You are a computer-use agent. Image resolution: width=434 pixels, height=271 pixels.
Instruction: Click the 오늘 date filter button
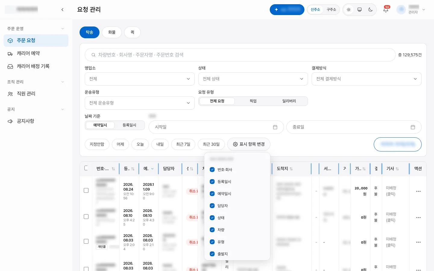140,144
